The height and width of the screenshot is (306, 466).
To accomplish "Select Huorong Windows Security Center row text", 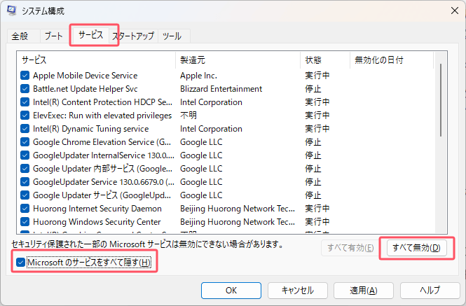I will [x=97, y=222].
